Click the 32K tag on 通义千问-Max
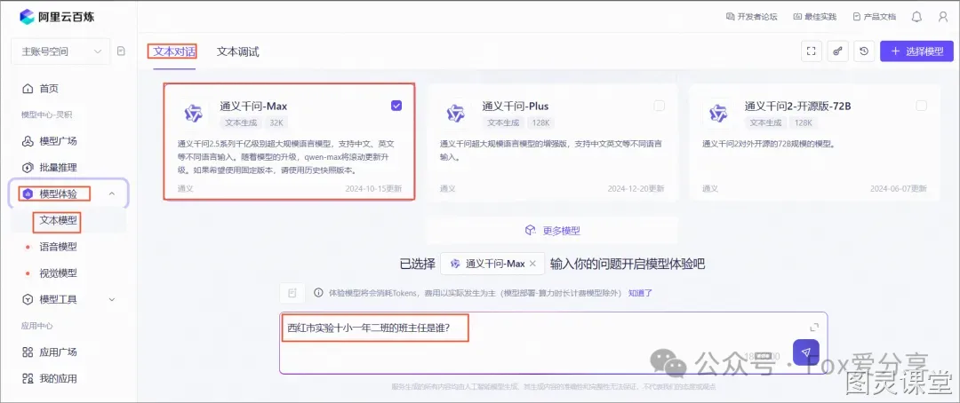The image size is (960, 403). [276, 122]
